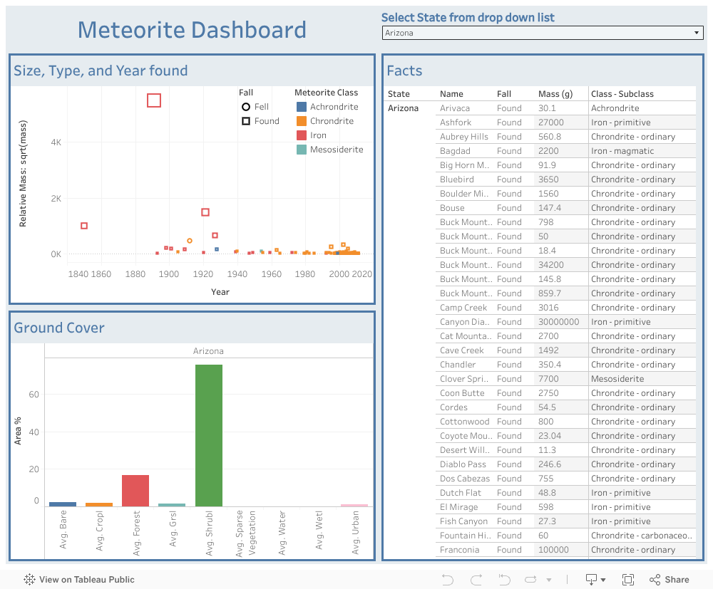Screen dimensions: 713x589
Task: Click the largest red square in scatter plot
Action: click(x=154, y=100)
